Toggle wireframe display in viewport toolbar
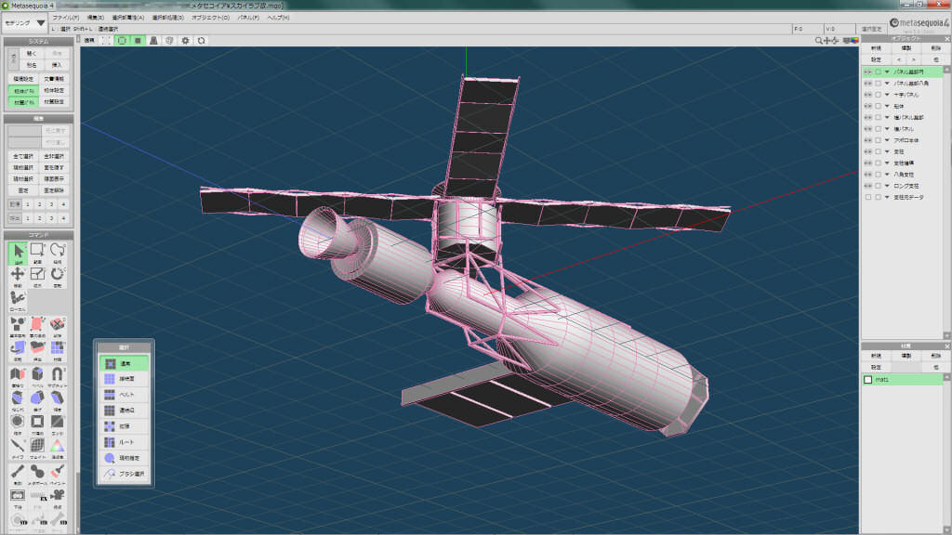952x535 pixels. [x=122, y=41]
